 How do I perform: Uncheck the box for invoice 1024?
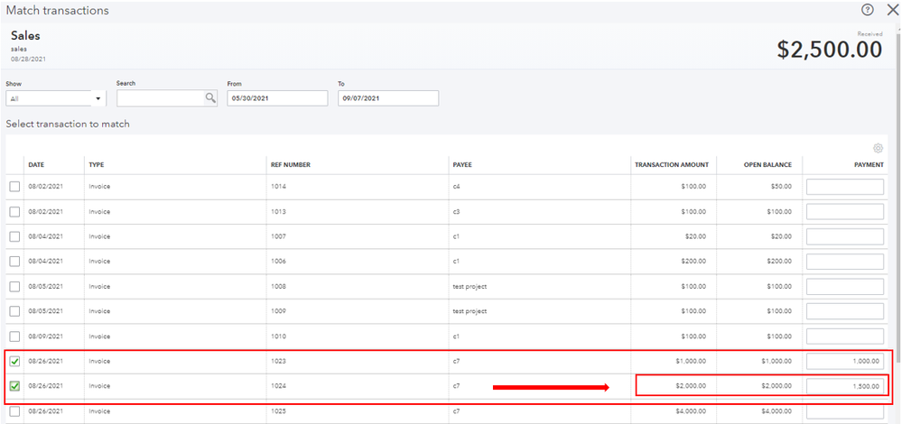[x=15, y=386]
